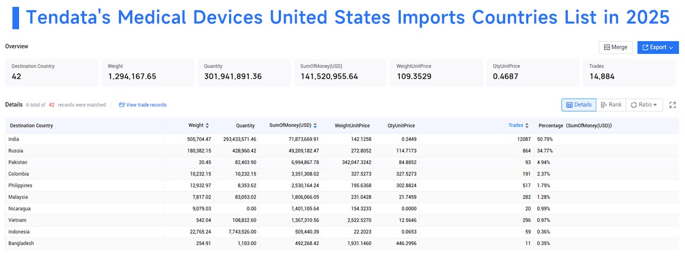Image resolution: width=685 pixels, height=264 pixels.
Task: Click the WeightUnitPrice overview value 109.3529
Action: point(413,77)
